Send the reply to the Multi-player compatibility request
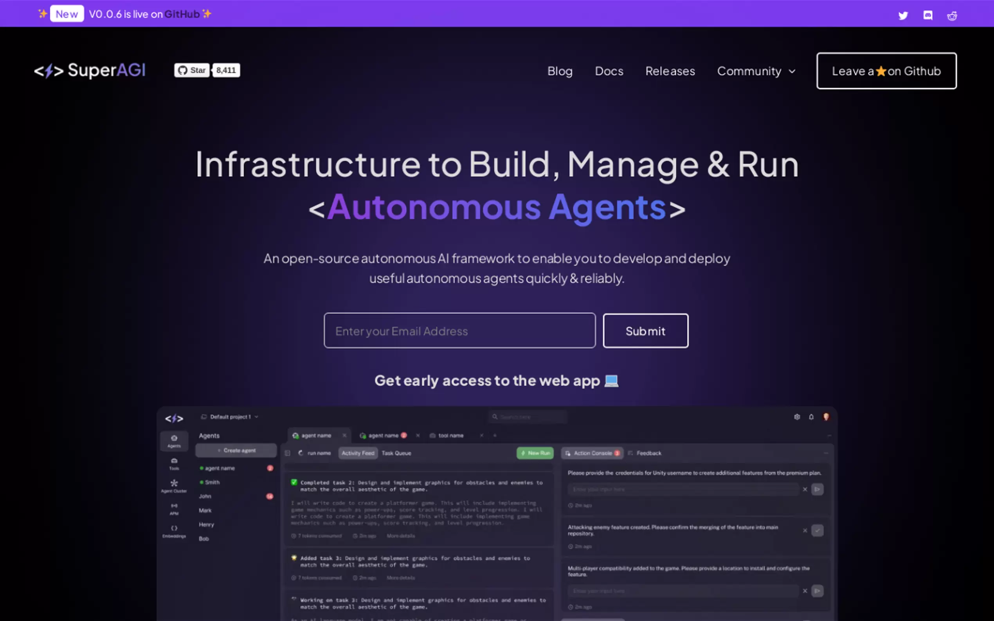This screenshot has width=994, height=621. point(817,591)
